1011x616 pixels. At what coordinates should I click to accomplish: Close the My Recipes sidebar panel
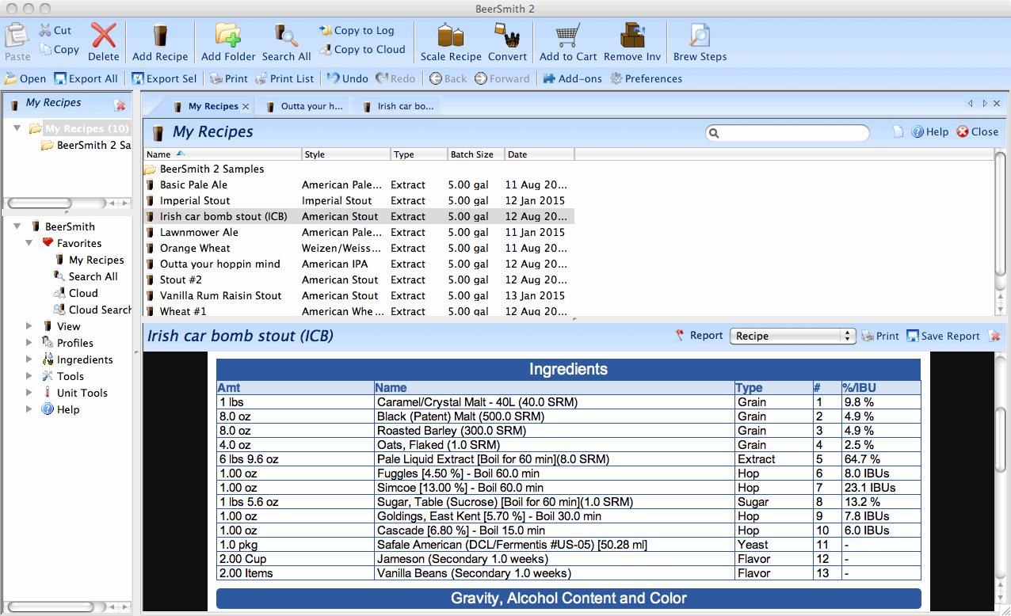pyautogui.click(x=120, y=105)
